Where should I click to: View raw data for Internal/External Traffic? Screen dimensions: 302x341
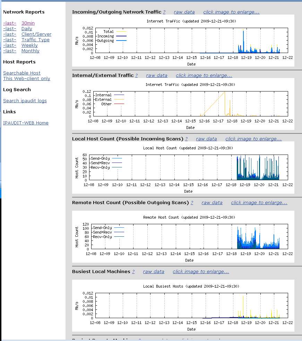[157, 76]
